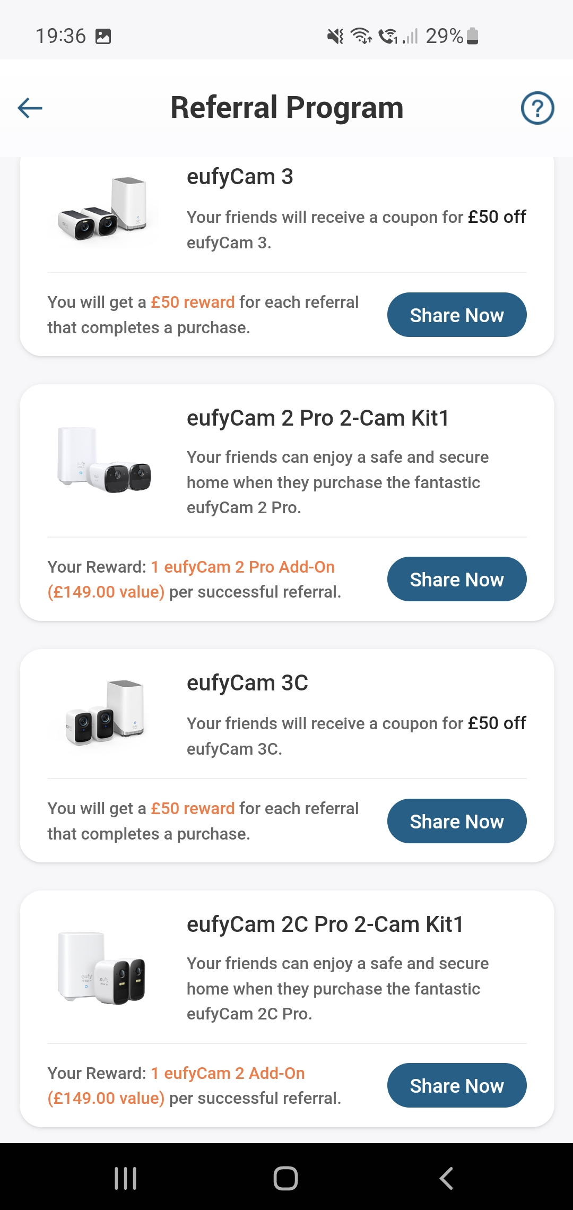
Task: Tap the Android back navigation chevron
Action: 446,1178
